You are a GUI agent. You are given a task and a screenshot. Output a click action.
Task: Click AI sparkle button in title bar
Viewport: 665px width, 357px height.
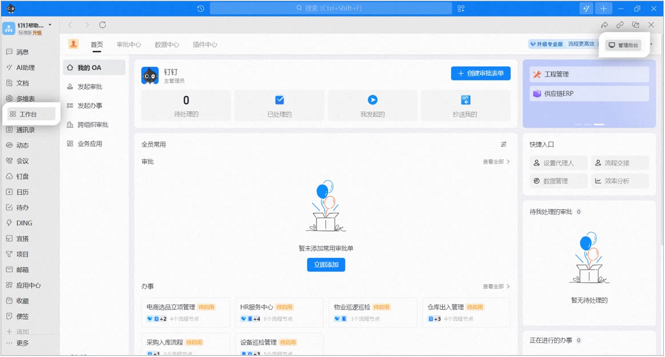586,9
